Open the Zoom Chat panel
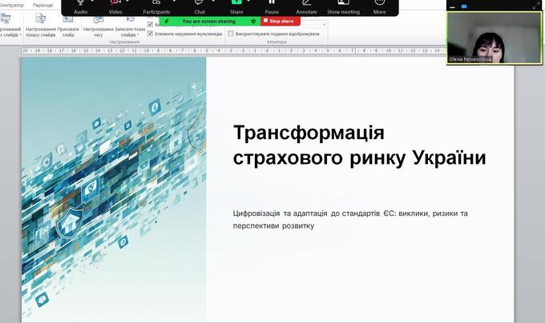This screenshot has height=323, width=545. 200,4
